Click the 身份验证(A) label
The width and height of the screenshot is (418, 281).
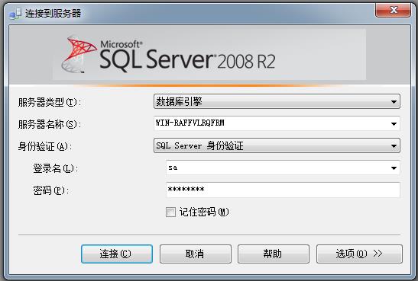[x=45, y=146]
